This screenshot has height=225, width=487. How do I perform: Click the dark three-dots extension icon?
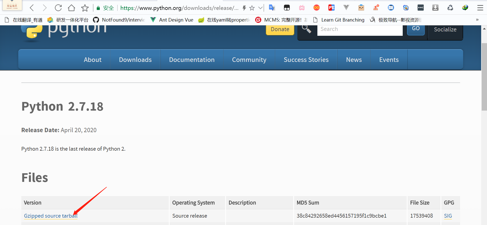[420, 8]
